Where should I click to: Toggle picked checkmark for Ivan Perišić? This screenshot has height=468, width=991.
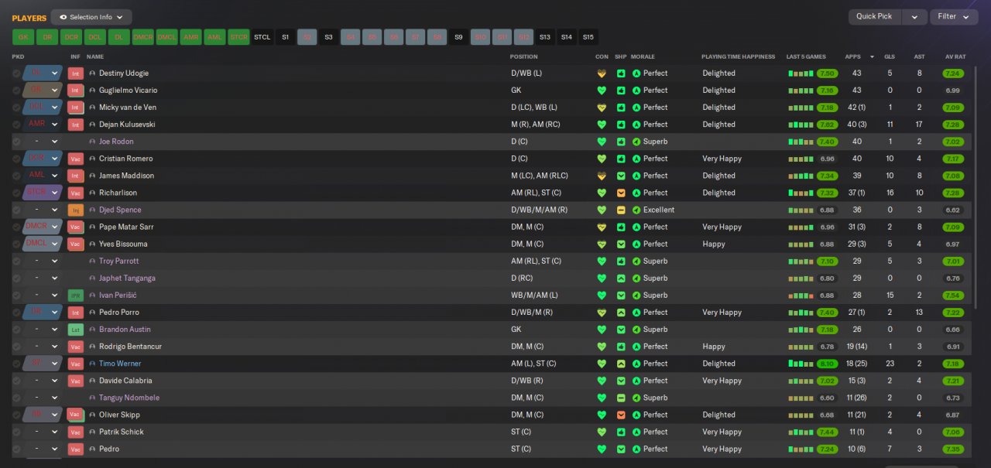pos(16,295)
